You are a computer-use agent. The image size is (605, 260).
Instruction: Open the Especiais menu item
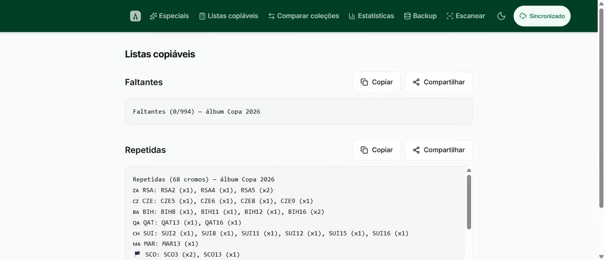(169, 16)
